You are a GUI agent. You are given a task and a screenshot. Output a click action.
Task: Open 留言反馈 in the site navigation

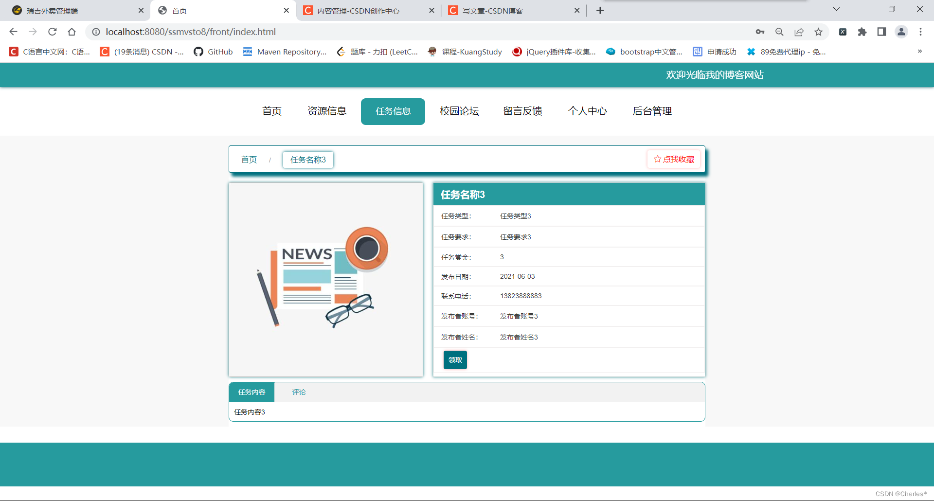point(523,111)
